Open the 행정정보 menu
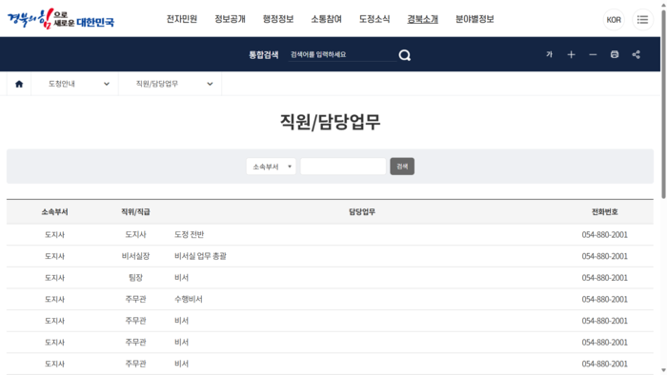This screenshot has width=667, height=375. click(278, 19)
